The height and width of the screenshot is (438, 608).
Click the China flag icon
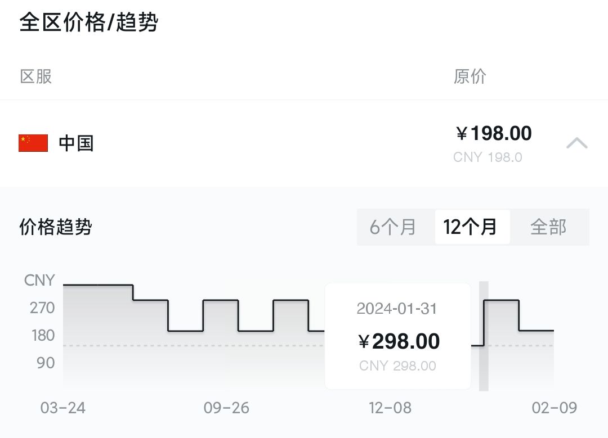coord(33,143)
